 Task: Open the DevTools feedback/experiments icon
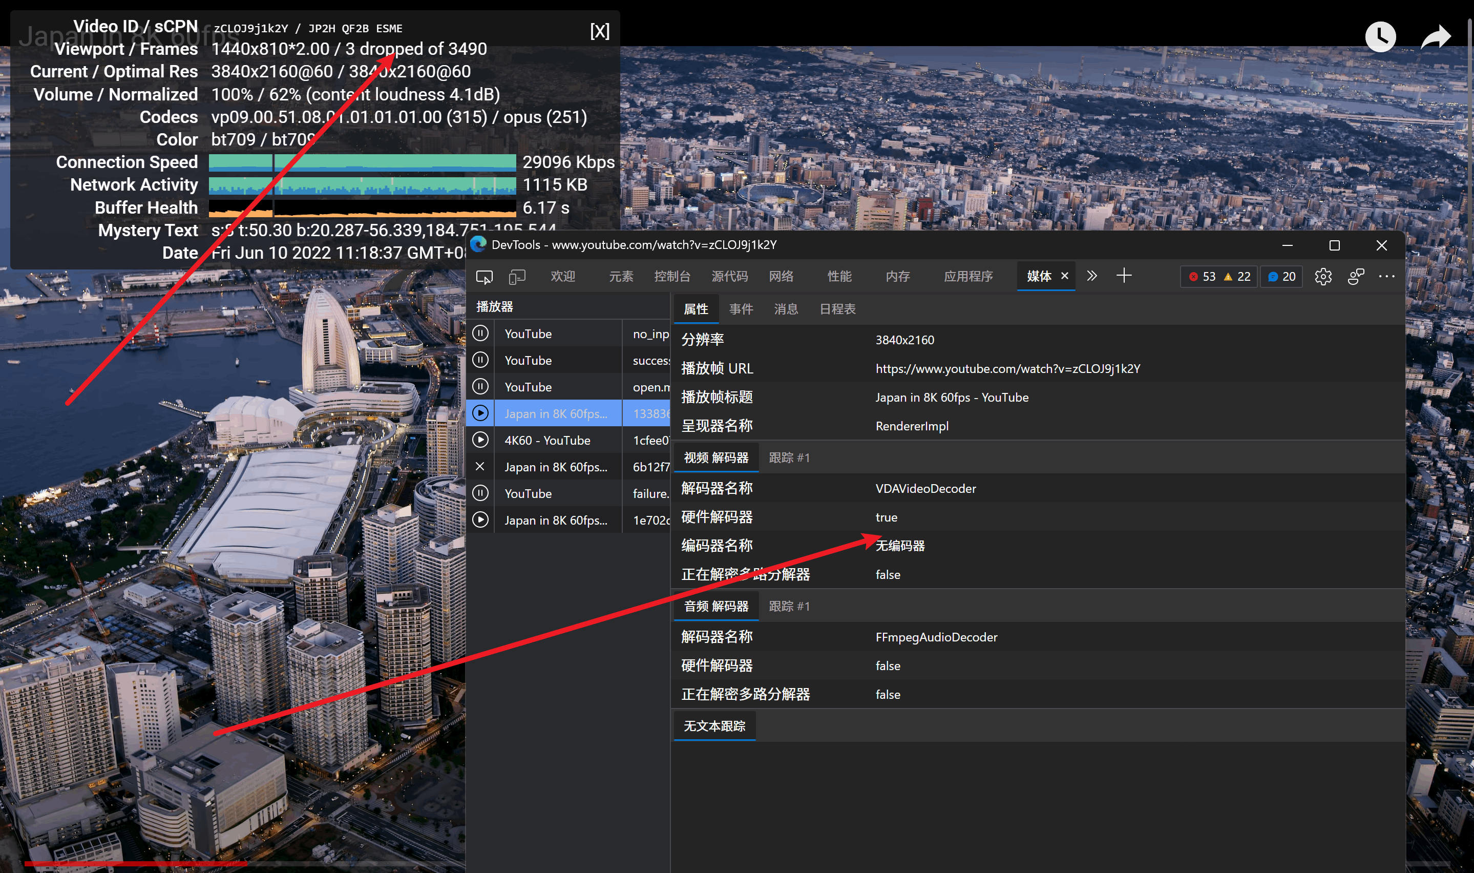[1355, 277]
